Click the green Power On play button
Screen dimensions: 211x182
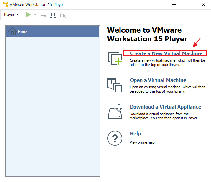click(x=28, y=15)
